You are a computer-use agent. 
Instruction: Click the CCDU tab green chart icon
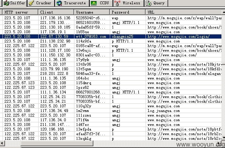(94, 3)
